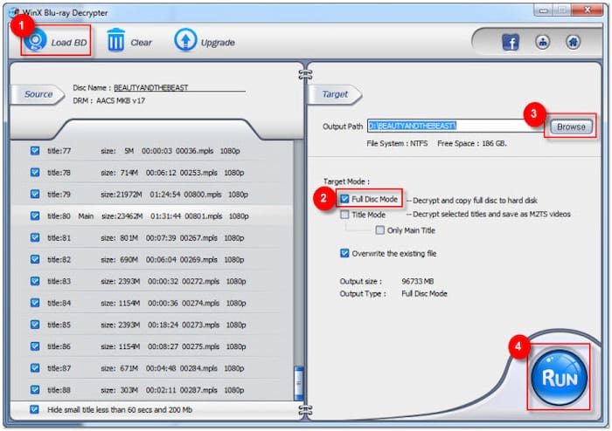The height and width of the screenshot is (431, 612).
Task: Toggle Overwrite the existing file
Action: [x=344, y=254]
